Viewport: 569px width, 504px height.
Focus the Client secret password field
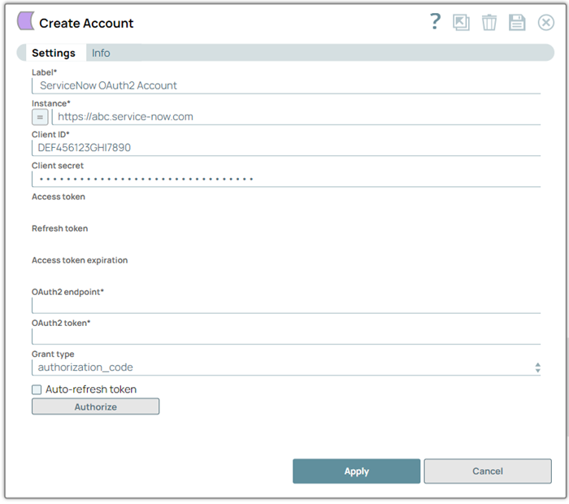pos(286,180)
